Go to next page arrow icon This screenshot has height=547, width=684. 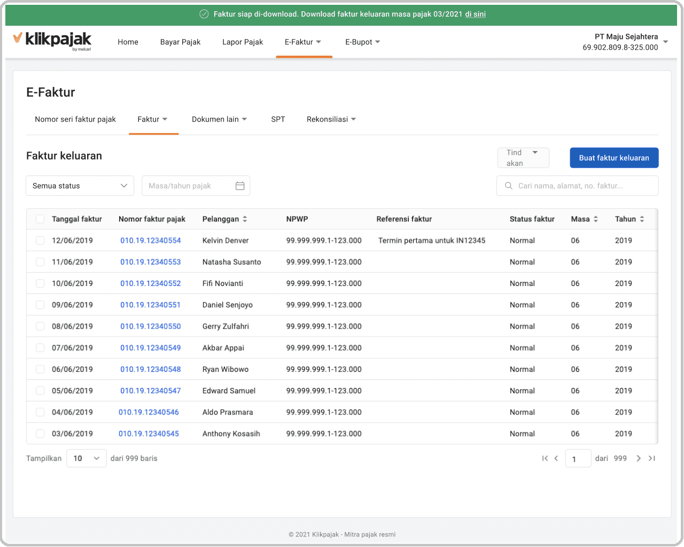[639, 458]
